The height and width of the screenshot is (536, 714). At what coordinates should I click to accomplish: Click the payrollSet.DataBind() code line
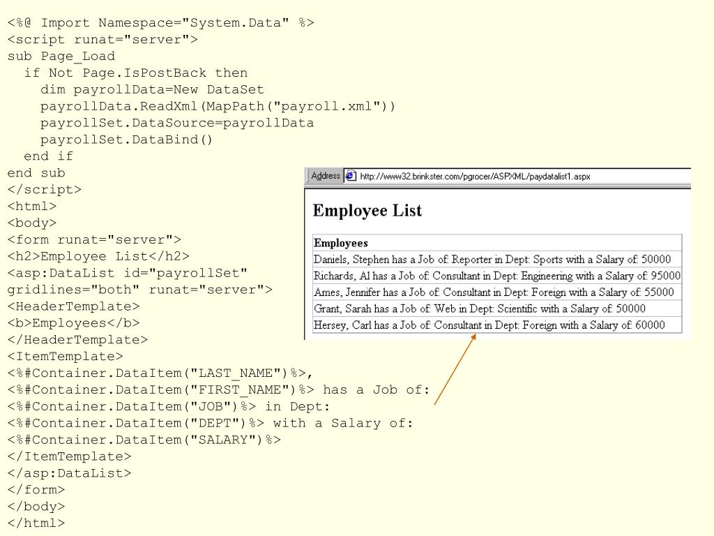(126, 140)
